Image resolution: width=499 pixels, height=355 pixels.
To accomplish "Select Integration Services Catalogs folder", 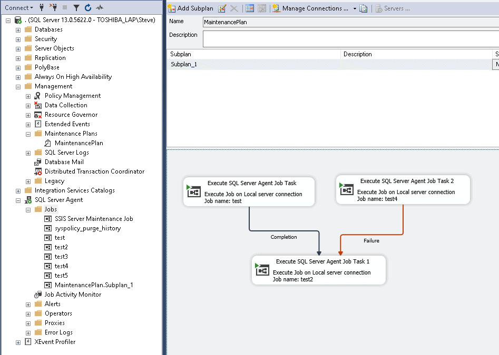I will [x=74, y=190].
